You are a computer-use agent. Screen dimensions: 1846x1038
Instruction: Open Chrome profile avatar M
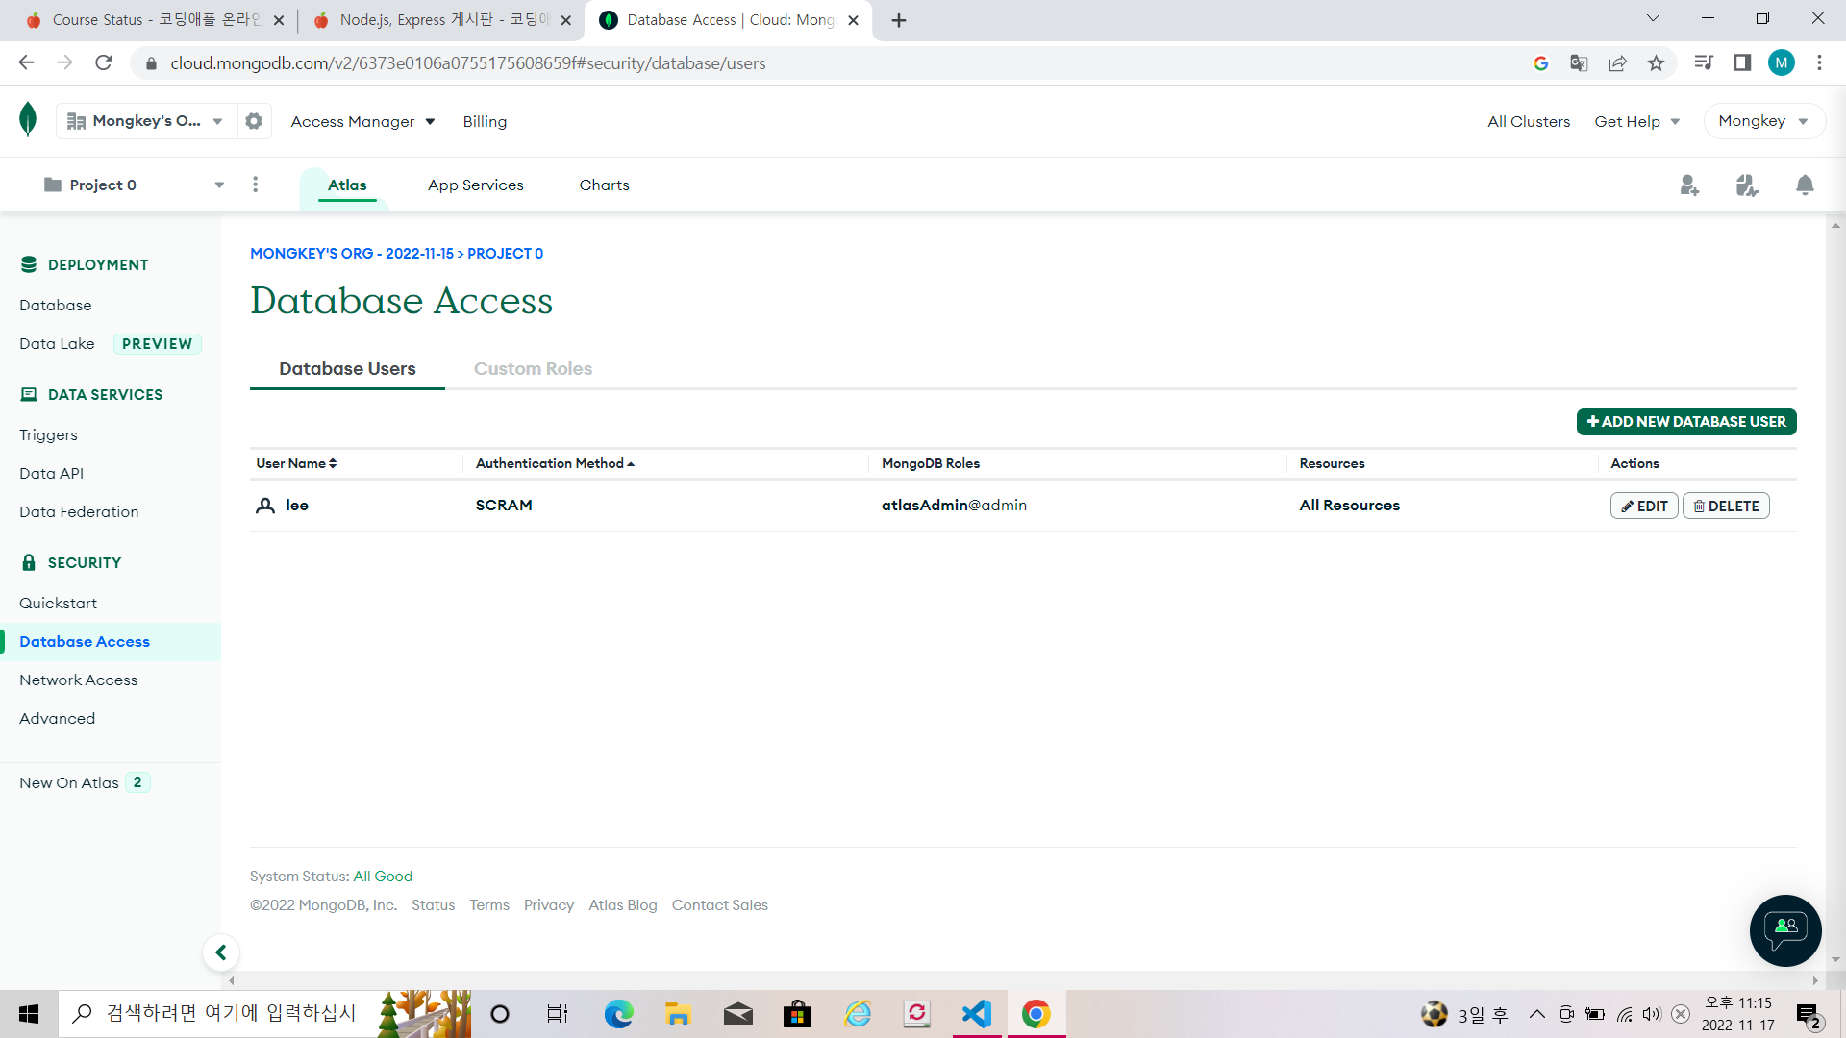pos(1782,63)
